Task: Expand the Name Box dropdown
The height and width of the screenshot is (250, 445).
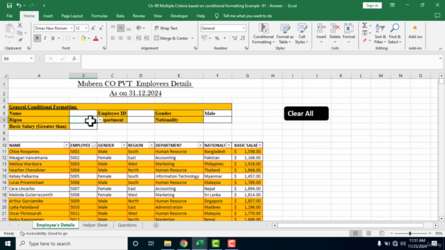Action: [x=31, y=58]
